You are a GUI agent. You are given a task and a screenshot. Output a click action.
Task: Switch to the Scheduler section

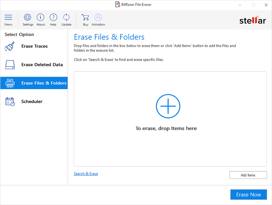(x=32, y=102)
